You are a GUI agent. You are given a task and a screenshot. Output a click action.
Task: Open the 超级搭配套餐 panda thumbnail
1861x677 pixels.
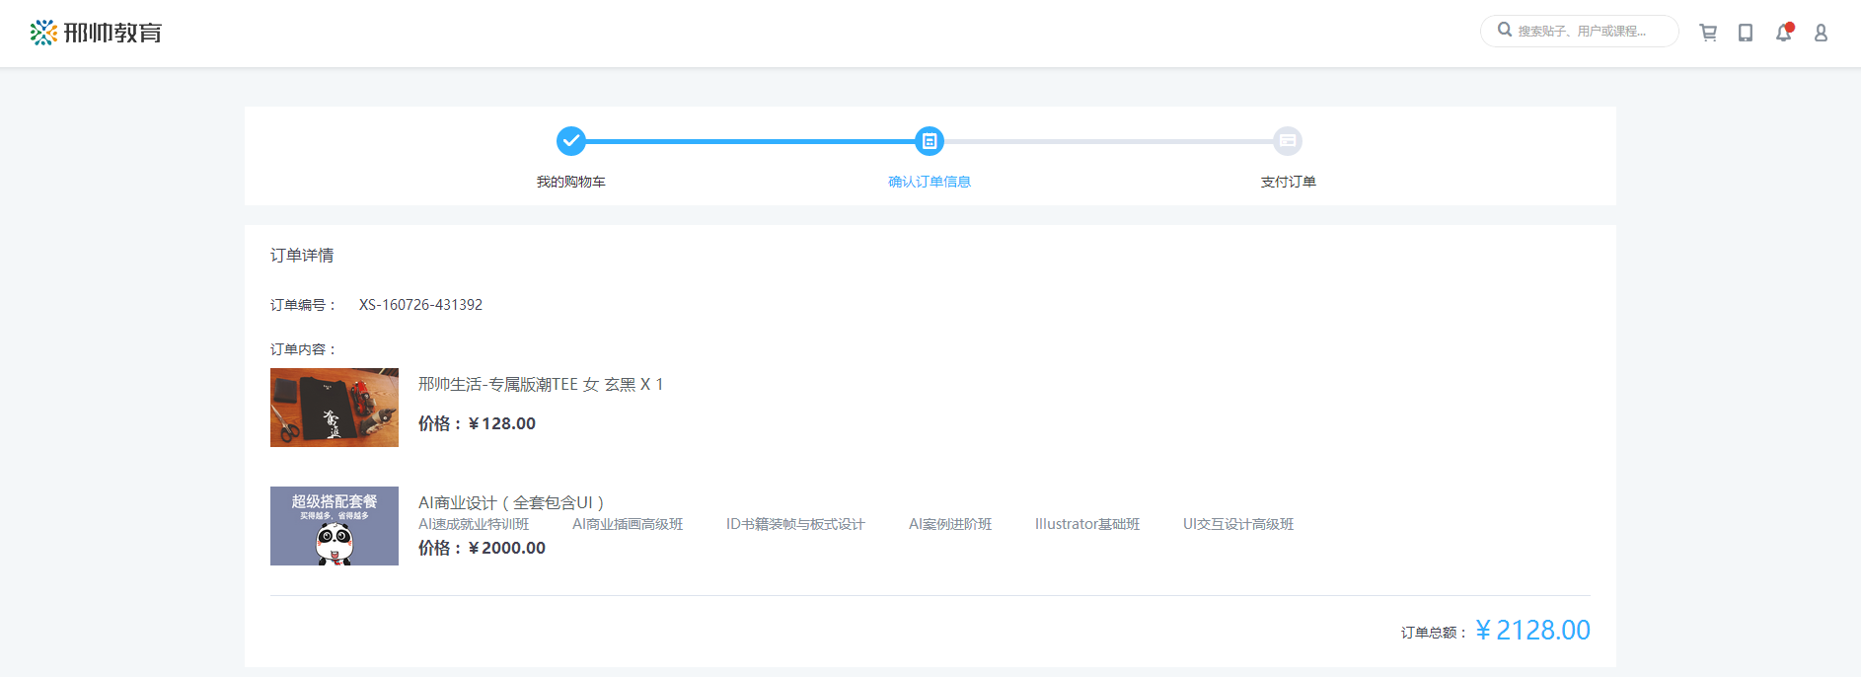(x=335, y=526)
